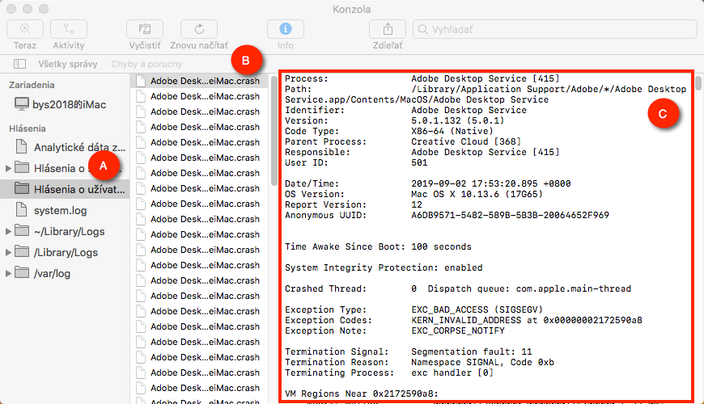Select the Všetky správy filter
The width and height of the screenshot is (704, 404).
(68, 64)
